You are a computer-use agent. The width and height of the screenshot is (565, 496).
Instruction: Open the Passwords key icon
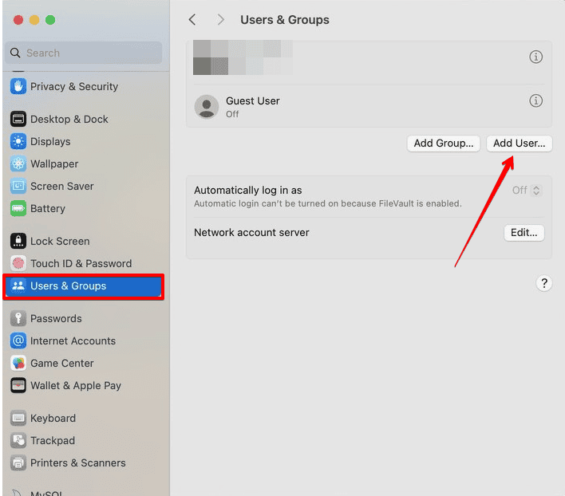point(18,318)
